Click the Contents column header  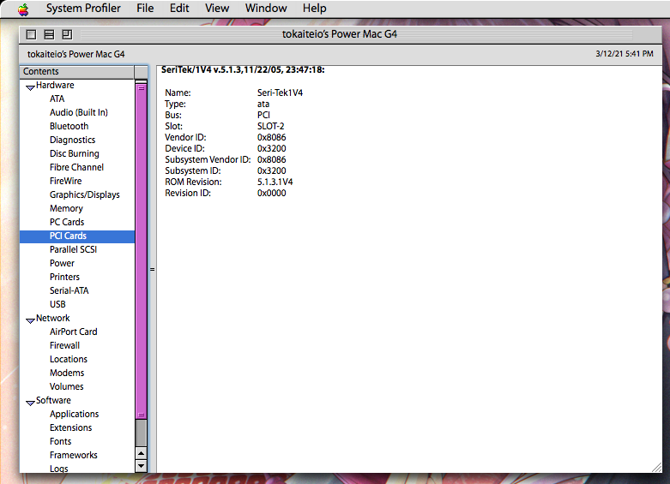click(77, 72)
